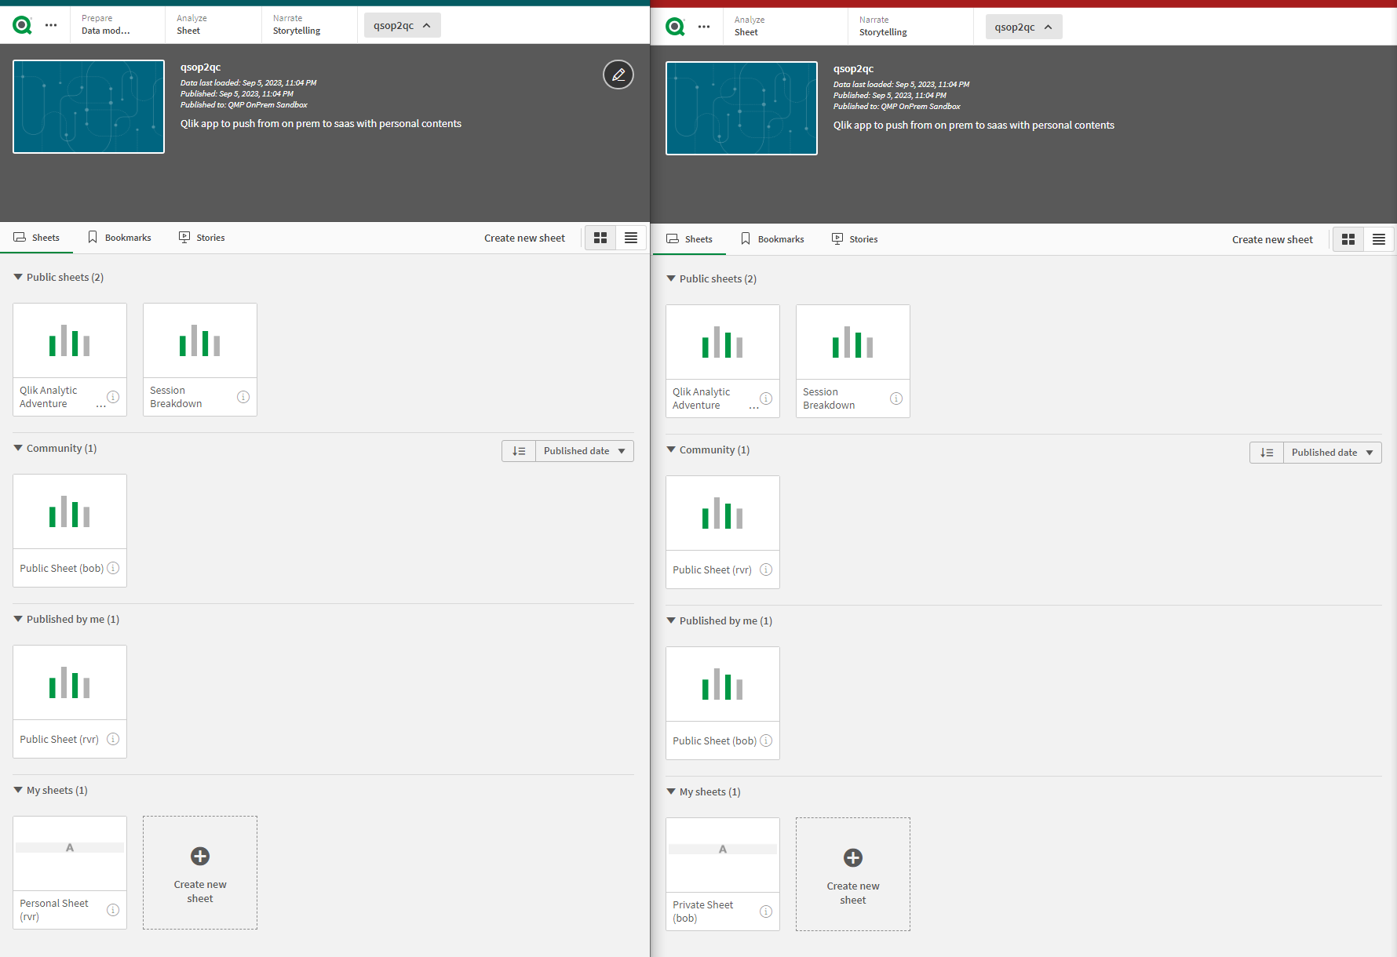The width and height of the screenshot is (1397, 957).
Task: Open Public Sheet (rvr) thumbnail in left window
Action: (x=70, y=682)
